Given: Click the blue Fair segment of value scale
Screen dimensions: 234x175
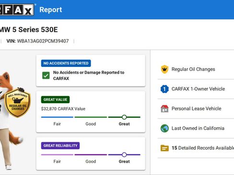Looking at the screenshot, I should click(x=57, y=117).
